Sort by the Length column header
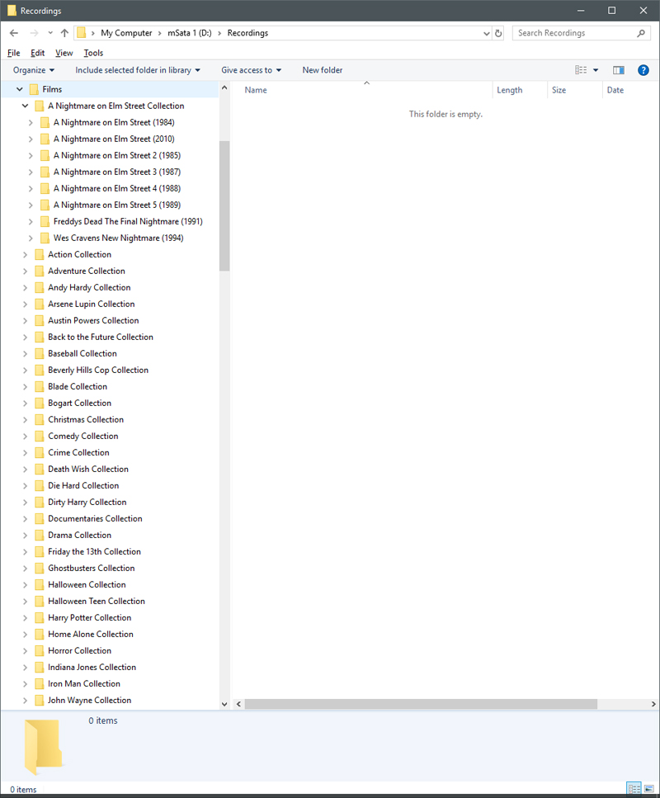The width and height of the screenshot is (660, 798). click(509, 90)
